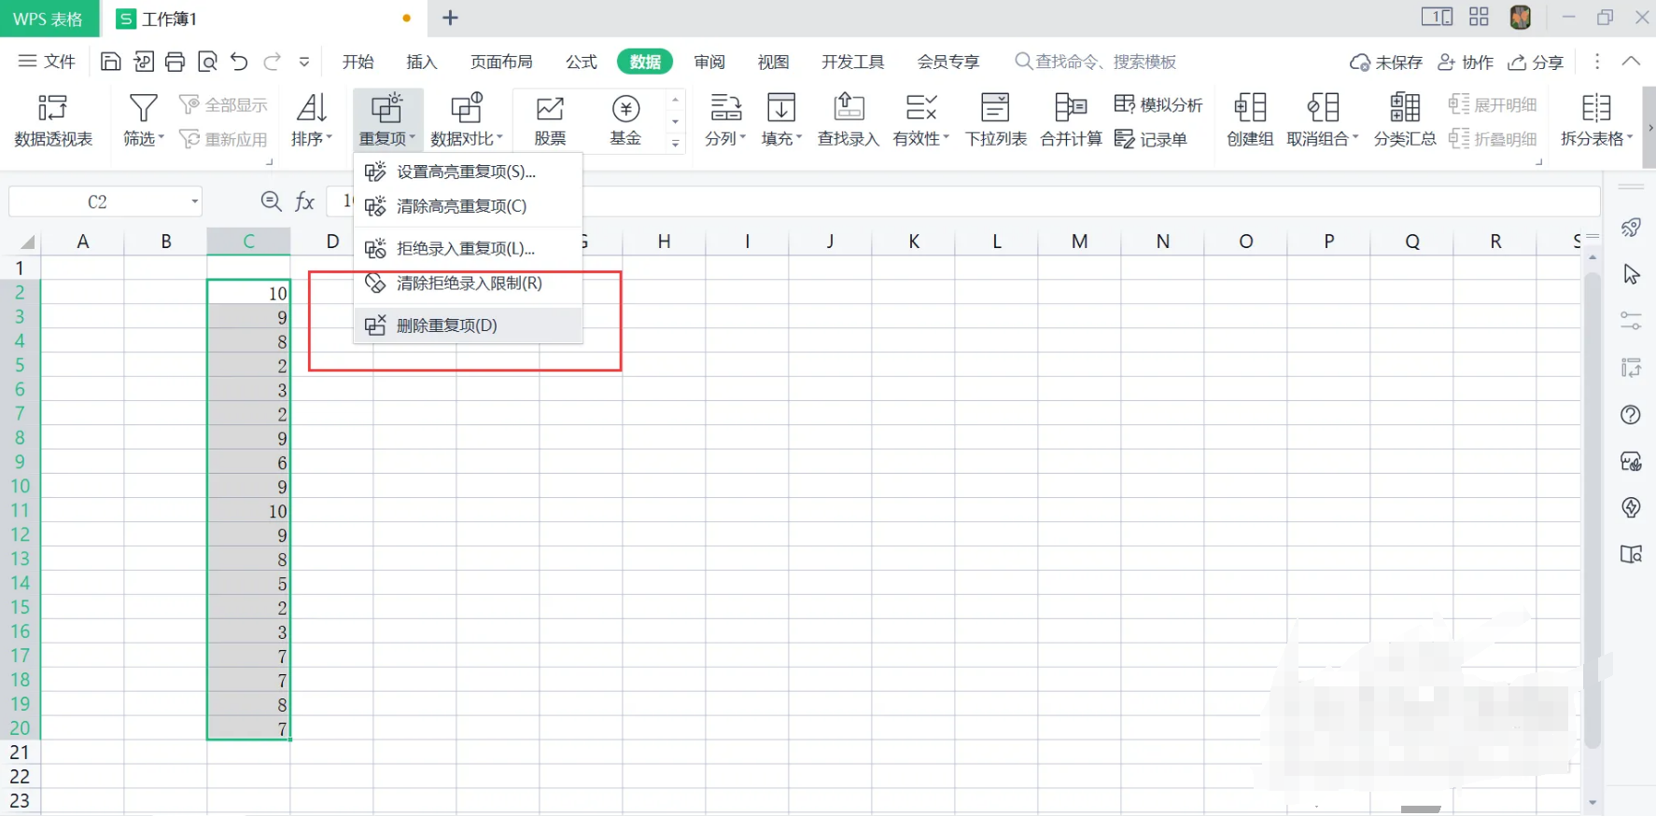Switch to the Formulas (公式) tab

tap(581, 62)
